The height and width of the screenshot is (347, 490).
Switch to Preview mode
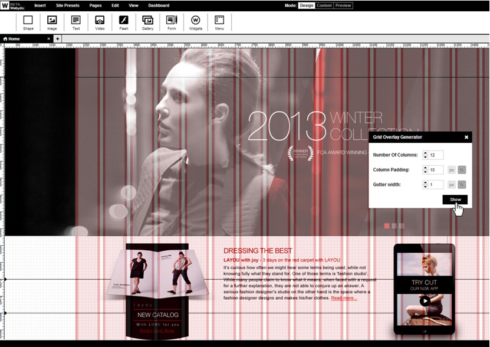click(x=343, y=5)
